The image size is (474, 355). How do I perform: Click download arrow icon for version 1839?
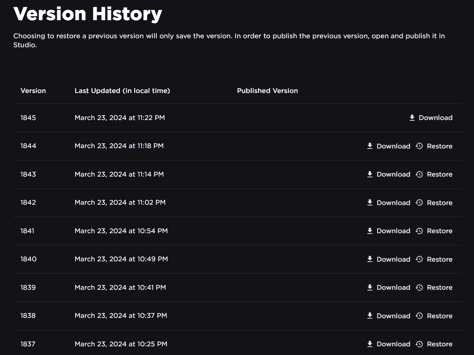370,288
